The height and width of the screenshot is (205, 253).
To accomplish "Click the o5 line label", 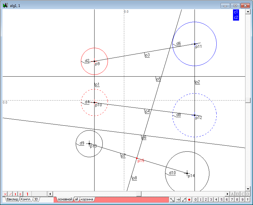I will pyautogui.click(x=158, y=79).
